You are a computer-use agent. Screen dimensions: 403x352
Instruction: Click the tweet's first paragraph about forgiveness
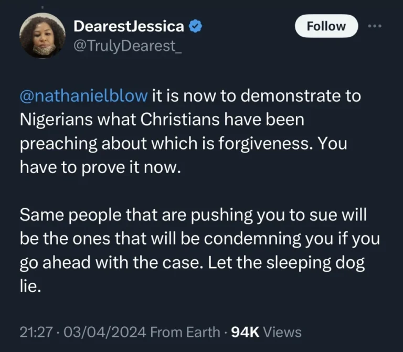(189, 131)
